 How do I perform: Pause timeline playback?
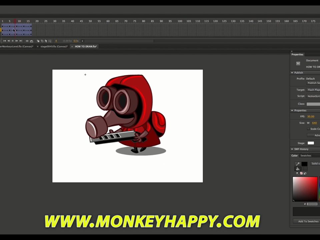click(12, 41)
